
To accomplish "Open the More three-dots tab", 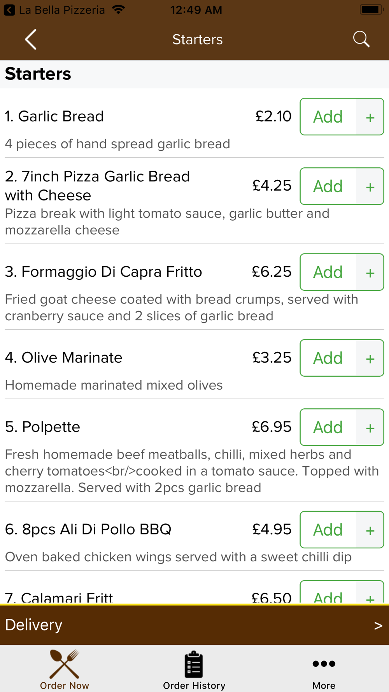I will (x=324, y=669).
